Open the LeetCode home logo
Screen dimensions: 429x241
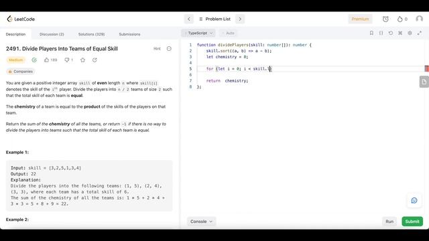click(21, 19)
